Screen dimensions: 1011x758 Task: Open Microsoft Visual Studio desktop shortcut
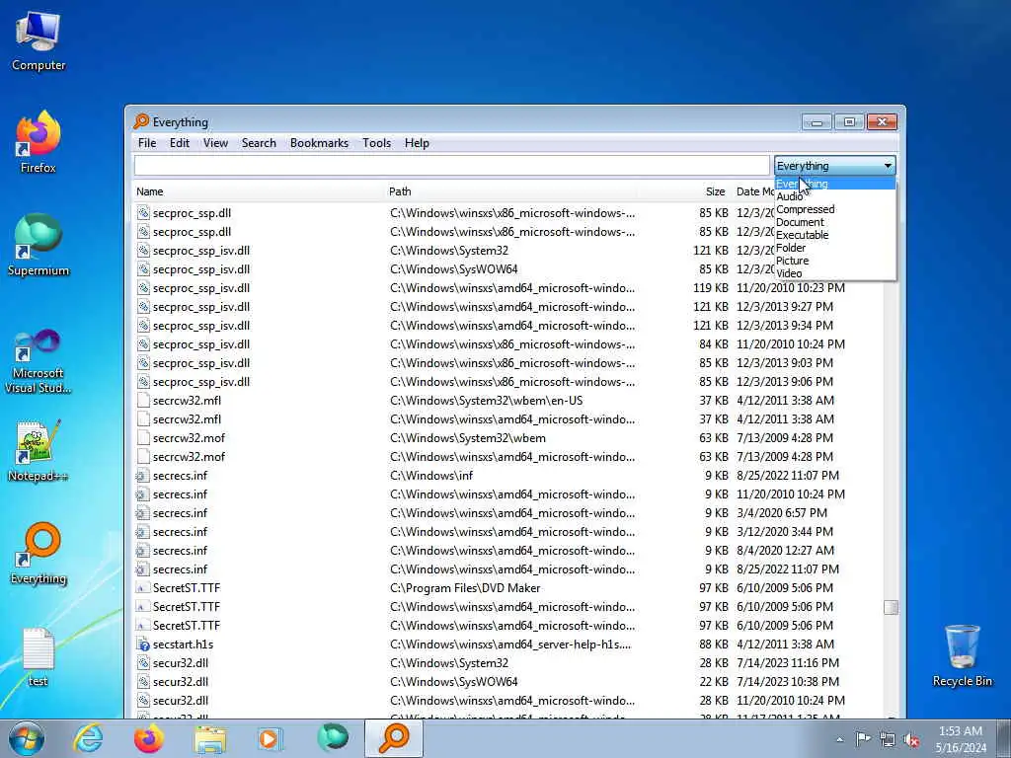coord(39,361)
